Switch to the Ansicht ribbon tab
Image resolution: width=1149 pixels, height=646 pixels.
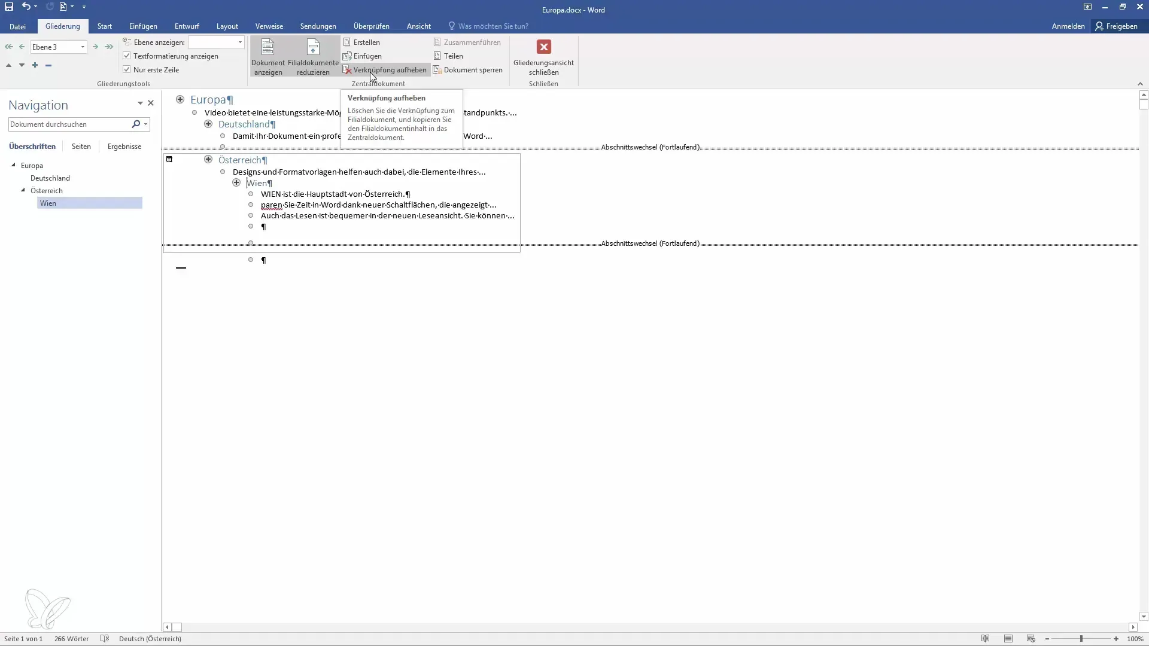click(x=419, y=26)
